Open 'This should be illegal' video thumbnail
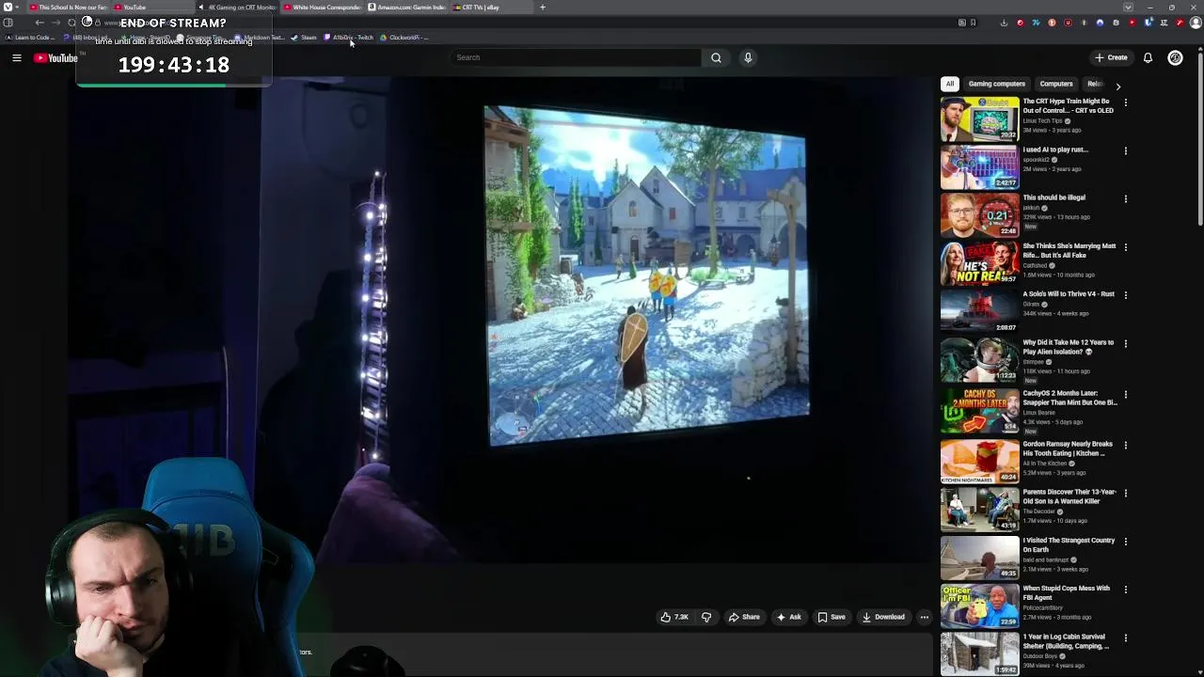 pyautogui.click(x=979, y=214)
